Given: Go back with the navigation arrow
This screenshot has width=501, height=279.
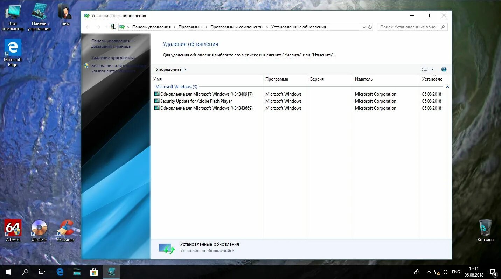Looking at the screenshot, I should tap(88, 27).
